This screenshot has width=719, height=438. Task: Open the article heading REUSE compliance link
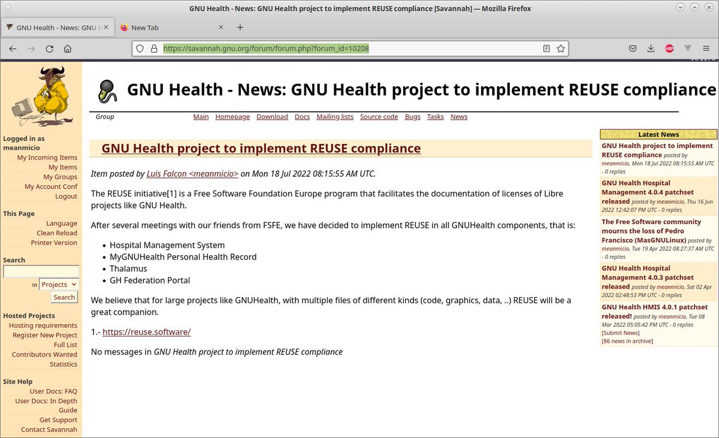coord(261,148)
